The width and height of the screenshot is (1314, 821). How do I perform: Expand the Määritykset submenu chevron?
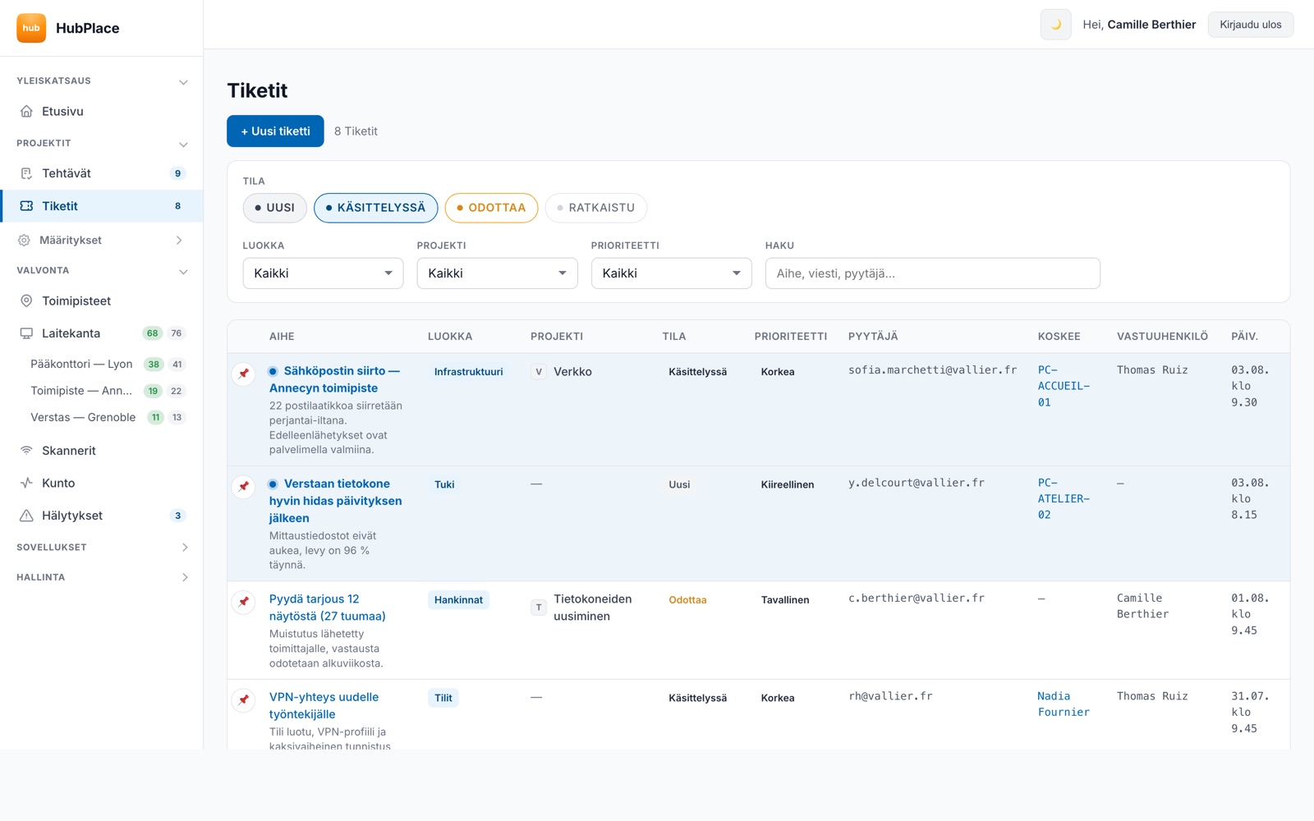[180, 240]
